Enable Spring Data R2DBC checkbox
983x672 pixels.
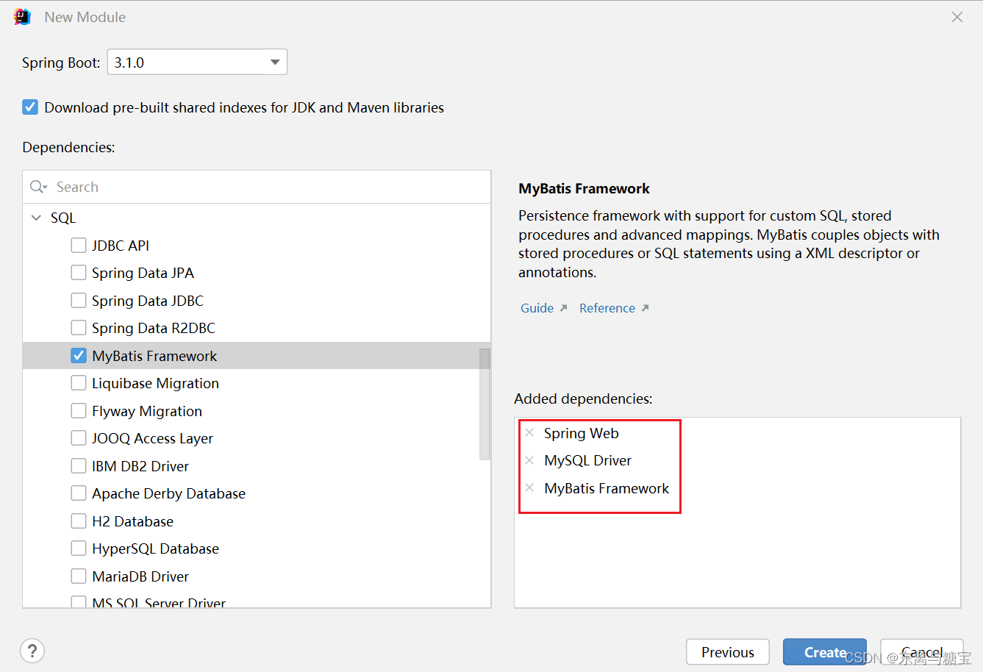(79, 328)
